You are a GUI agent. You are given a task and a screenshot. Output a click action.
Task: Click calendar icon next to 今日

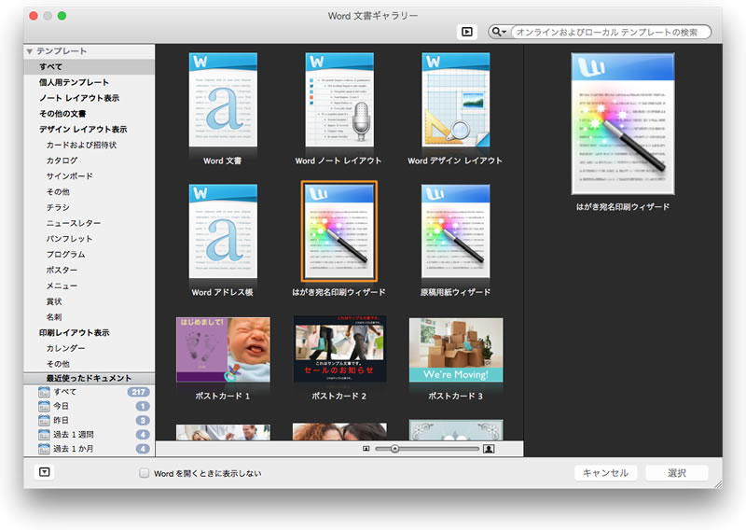tap(44, 406)
